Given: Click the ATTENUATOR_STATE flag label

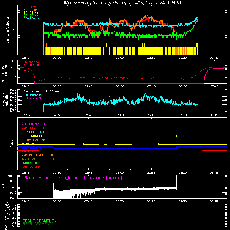Looking at the screenshot, I should (x=35, y=124).
